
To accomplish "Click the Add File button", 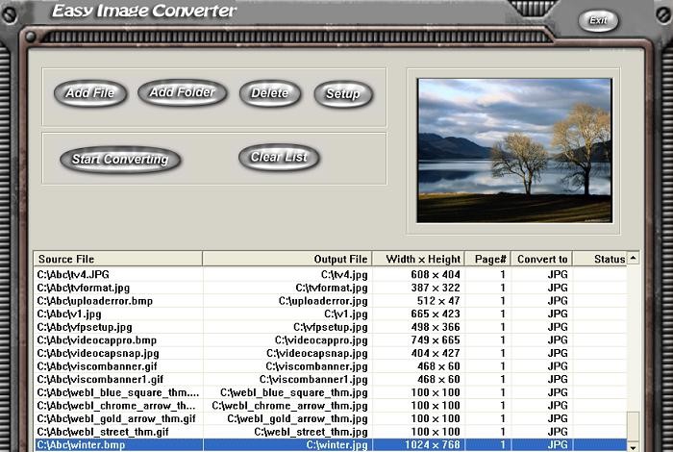I will tap(89, 93).
